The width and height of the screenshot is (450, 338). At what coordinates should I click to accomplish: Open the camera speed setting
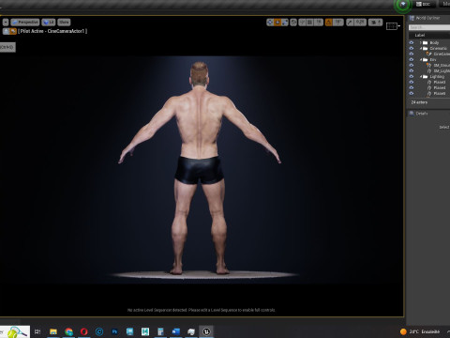pos(375,23)
